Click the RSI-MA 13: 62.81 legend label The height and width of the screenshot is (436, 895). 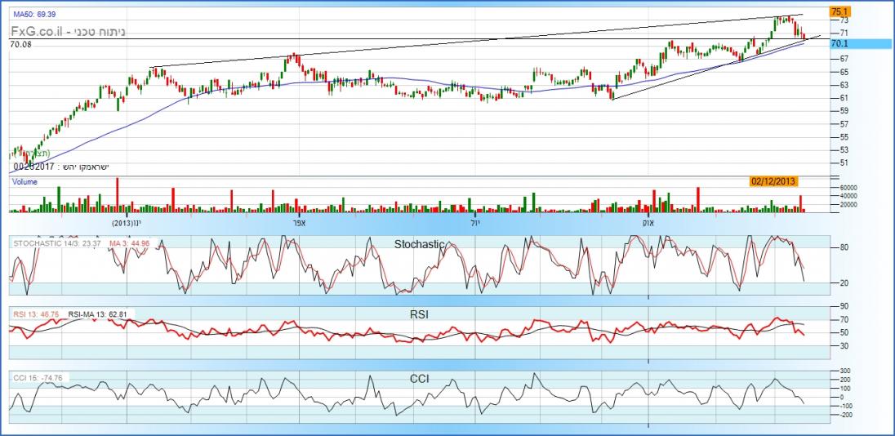(x=100, y=314)
